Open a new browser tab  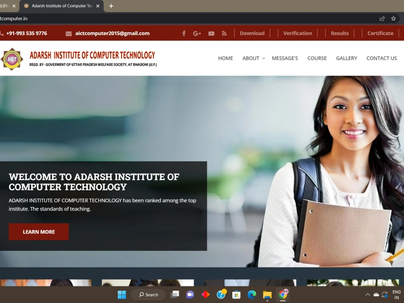point(111,6)
